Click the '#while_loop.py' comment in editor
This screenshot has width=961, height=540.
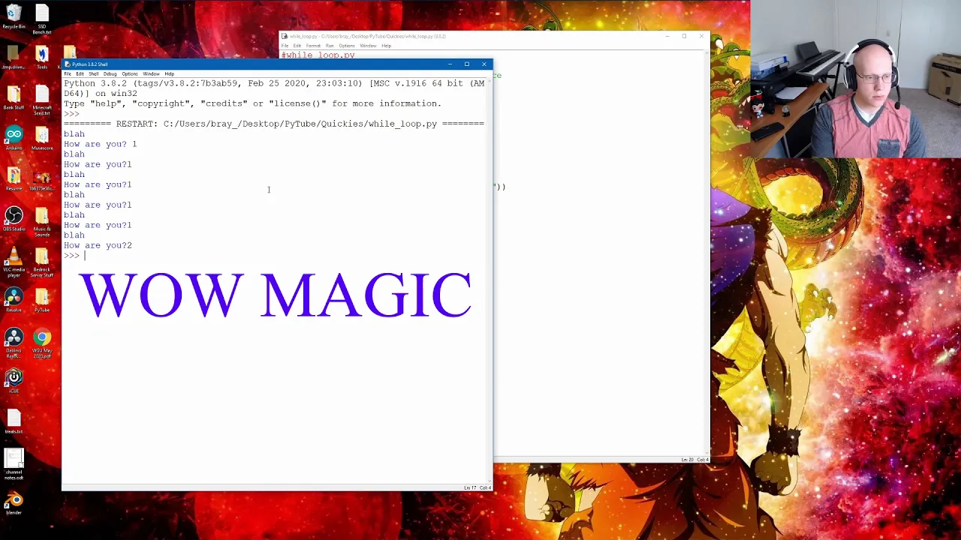coord(318,55)
